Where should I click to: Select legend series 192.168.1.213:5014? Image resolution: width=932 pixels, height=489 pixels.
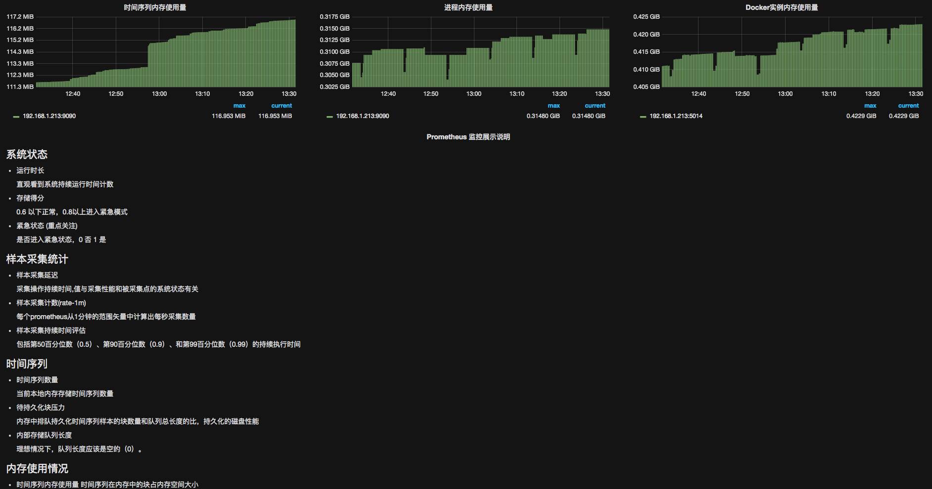[676, 116]
